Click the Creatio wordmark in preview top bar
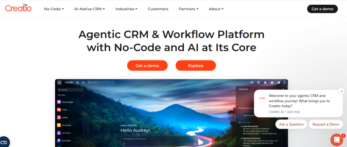The height and width of the screenshot is (147, 347). point(69,82)
